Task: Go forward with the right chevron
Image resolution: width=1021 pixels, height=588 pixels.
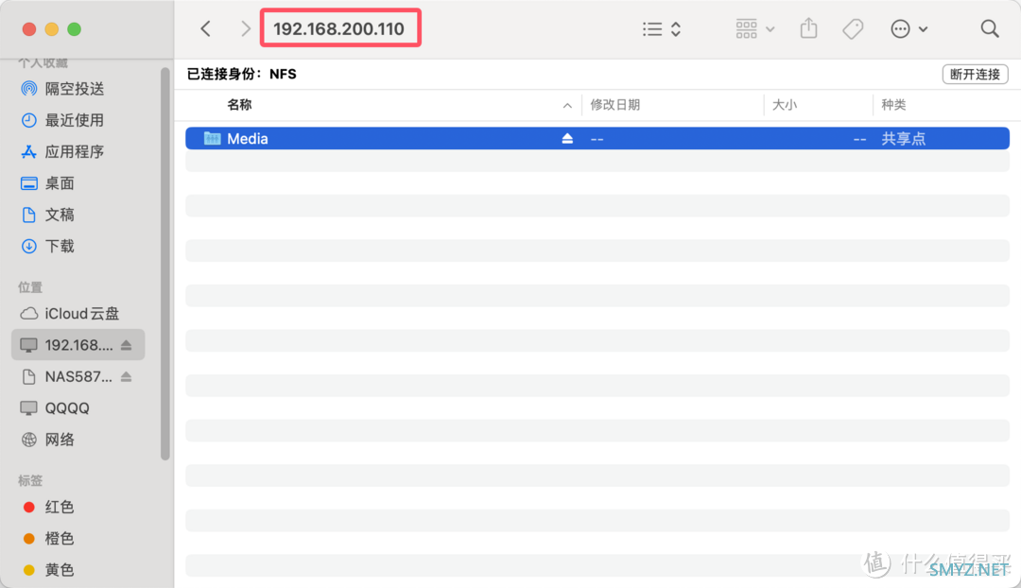Action: [x=246, y=28]
